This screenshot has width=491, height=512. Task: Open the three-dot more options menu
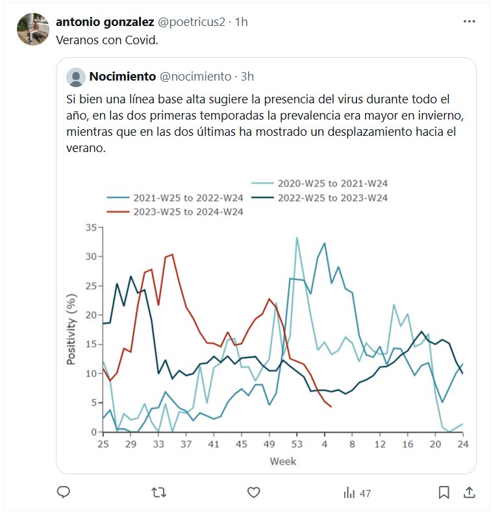(x=469, y=21)
